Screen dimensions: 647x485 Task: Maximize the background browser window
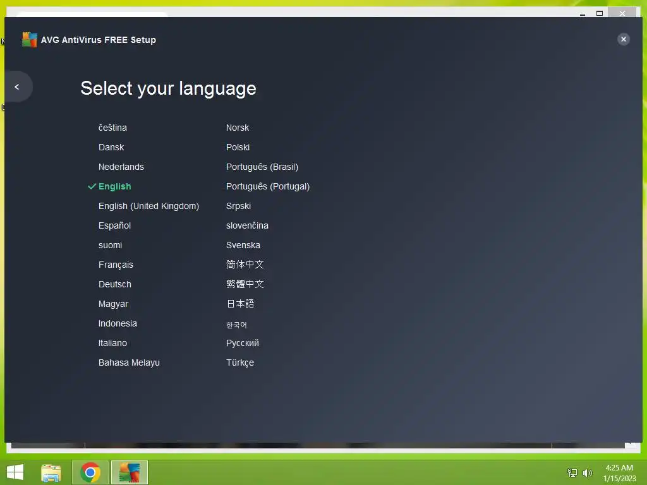(x=600, y=13)
